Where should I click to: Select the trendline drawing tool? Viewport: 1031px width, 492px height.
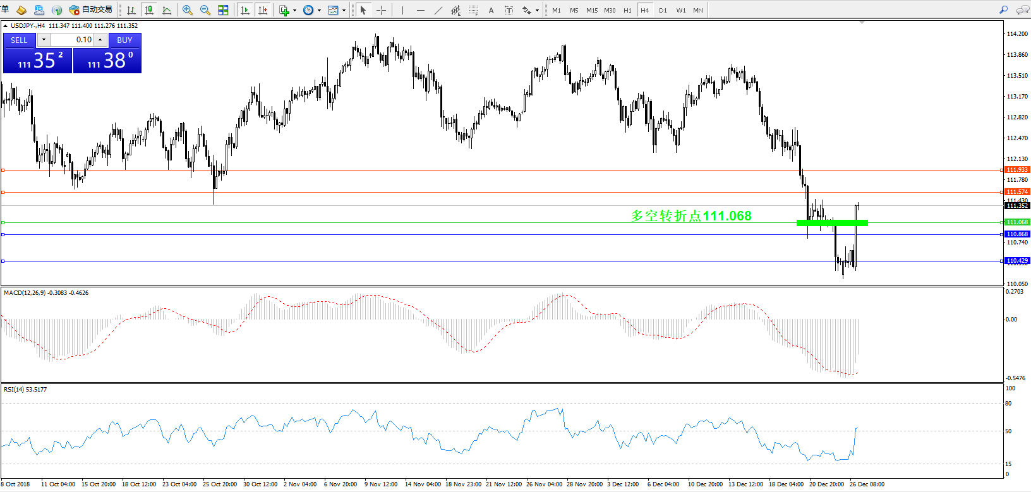[x=438, y=10]
